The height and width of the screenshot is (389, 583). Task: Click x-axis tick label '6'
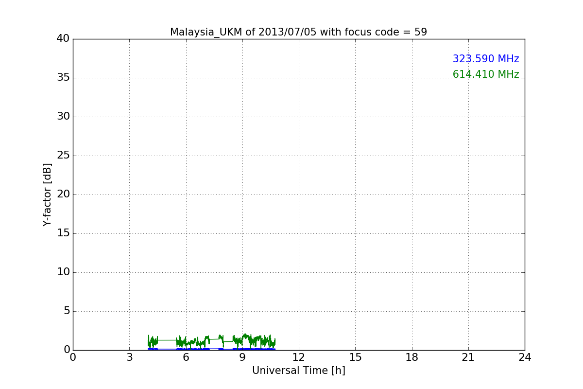(x=186, y=357)
